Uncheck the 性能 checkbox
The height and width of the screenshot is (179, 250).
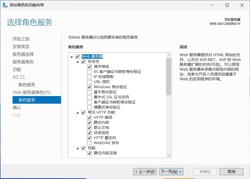pos(84,148)
